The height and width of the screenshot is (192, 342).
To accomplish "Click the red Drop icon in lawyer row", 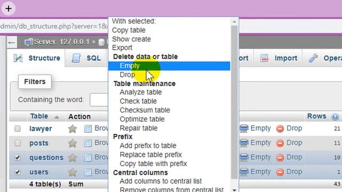I will coord(280,129).
